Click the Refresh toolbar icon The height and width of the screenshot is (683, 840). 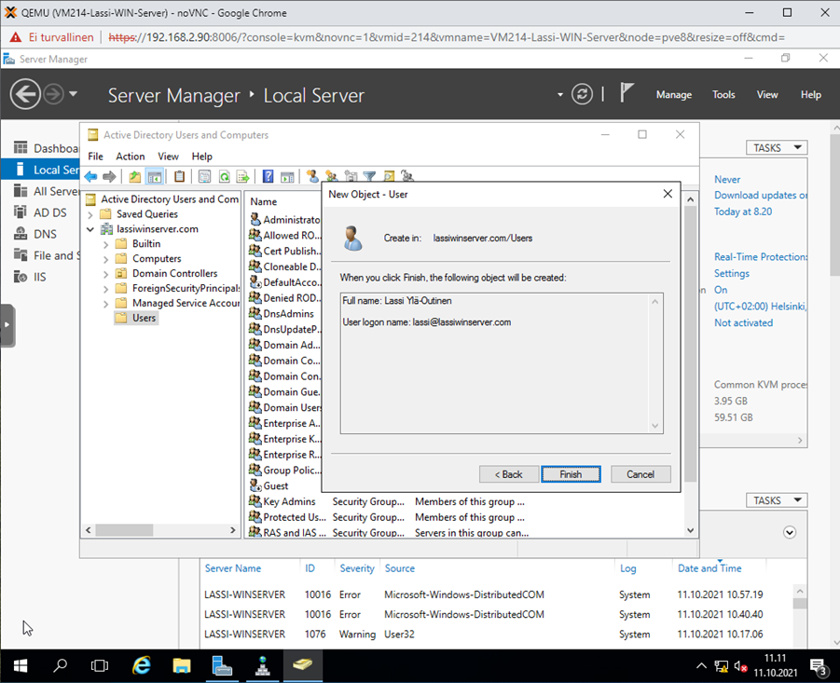click(x=225, y=176)
